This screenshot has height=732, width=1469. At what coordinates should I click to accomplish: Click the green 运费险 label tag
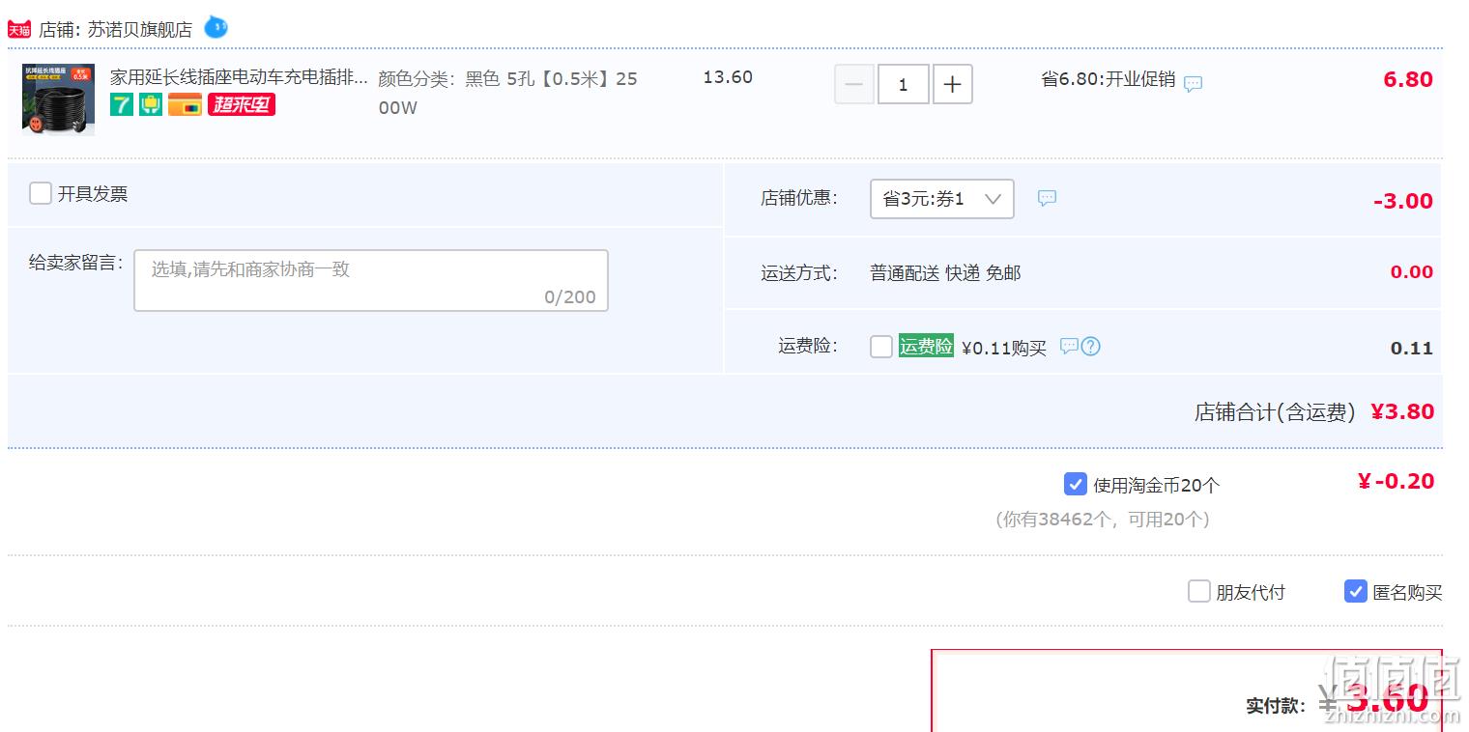point(926,346)
